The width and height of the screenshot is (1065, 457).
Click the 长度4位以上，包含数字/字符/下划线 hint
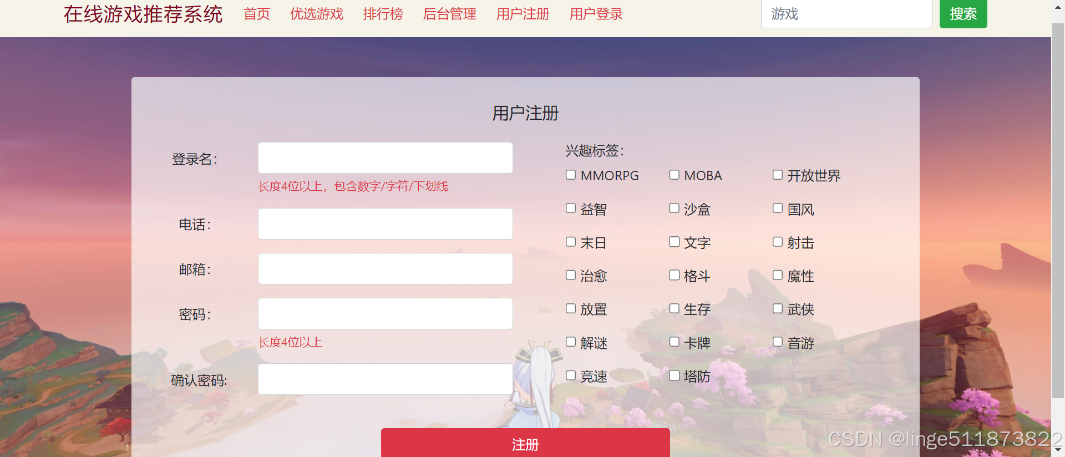coord(353,186)
